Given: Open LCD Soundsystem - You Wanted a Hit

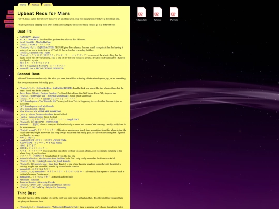Looking at the screenshot, I should coord(38,101).
